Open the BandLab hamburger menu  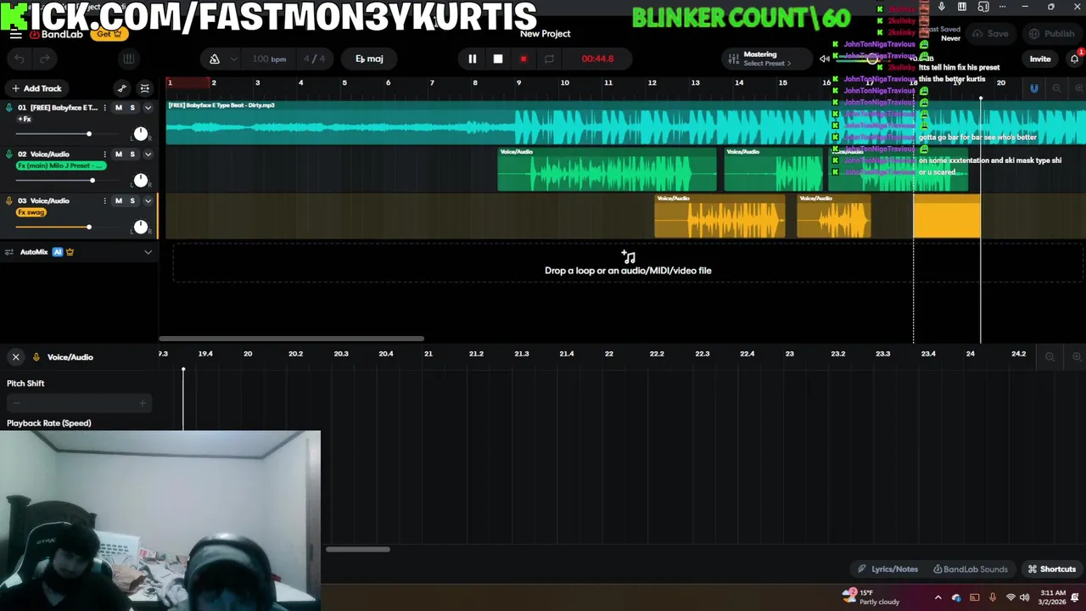(15, 34)
